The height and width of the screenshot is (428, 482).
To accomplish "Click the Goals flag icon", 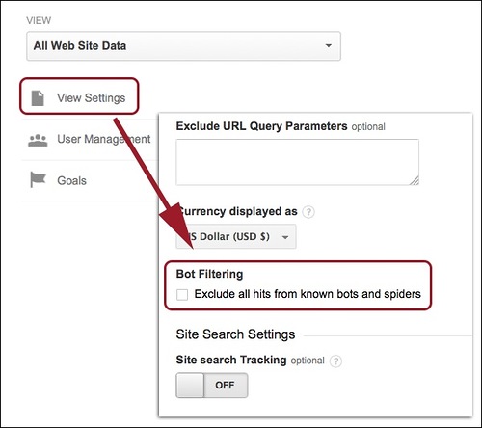I will click(x=38, y=179).
